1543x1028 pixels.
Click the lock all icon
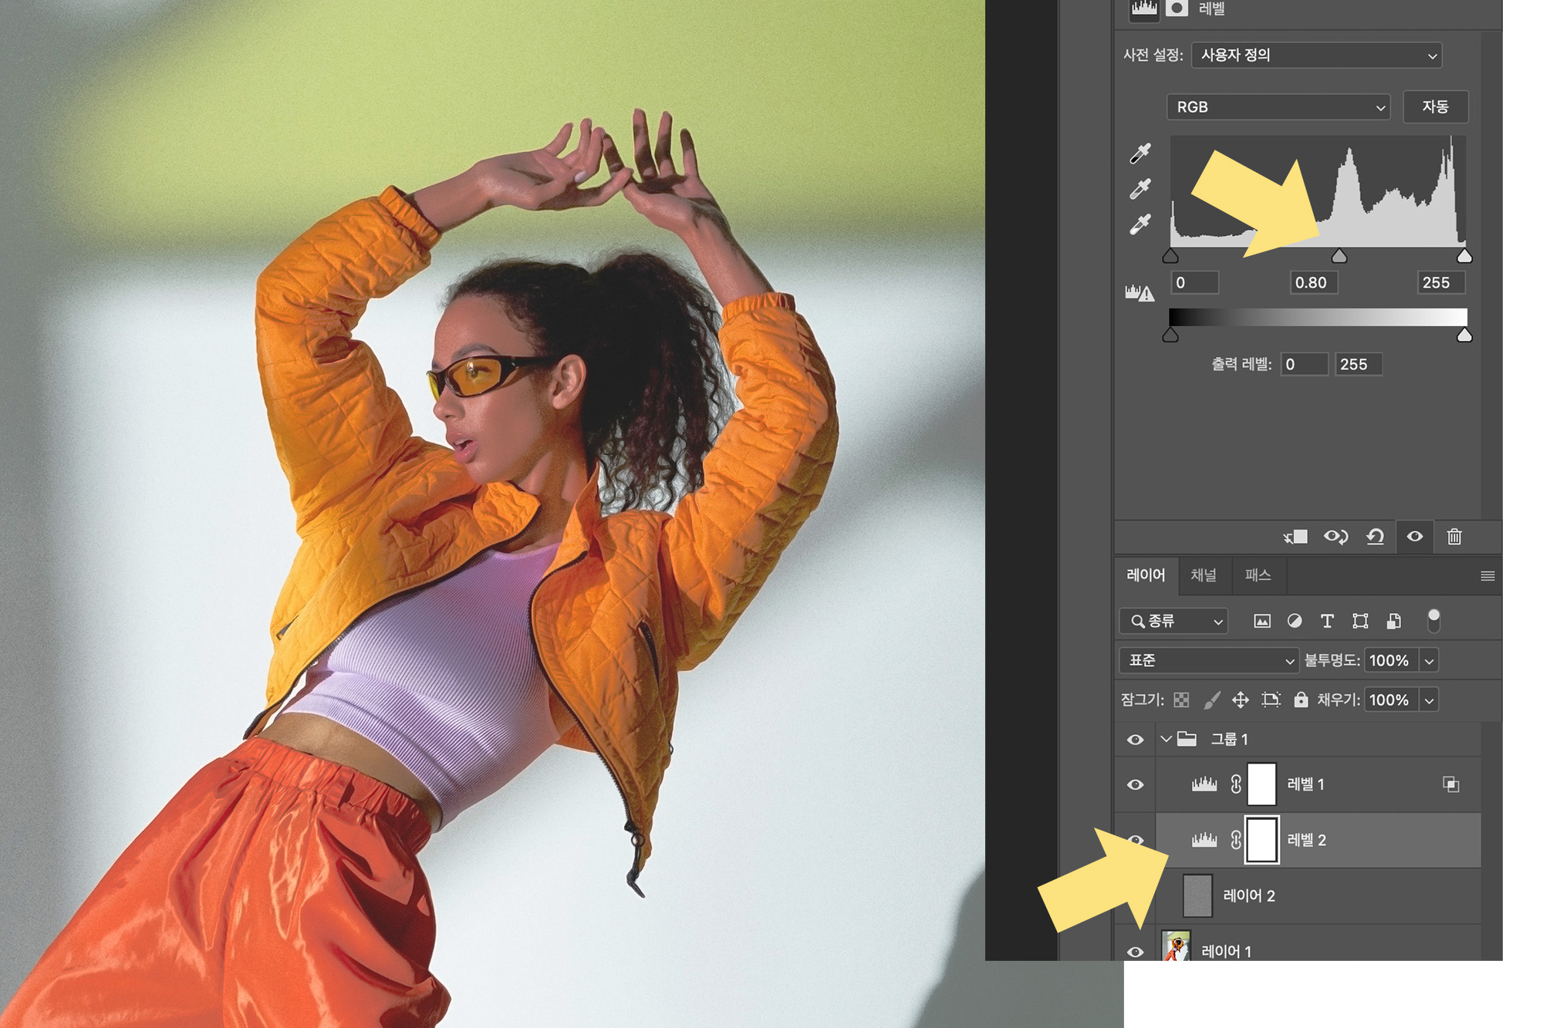tap(1301, 699)
